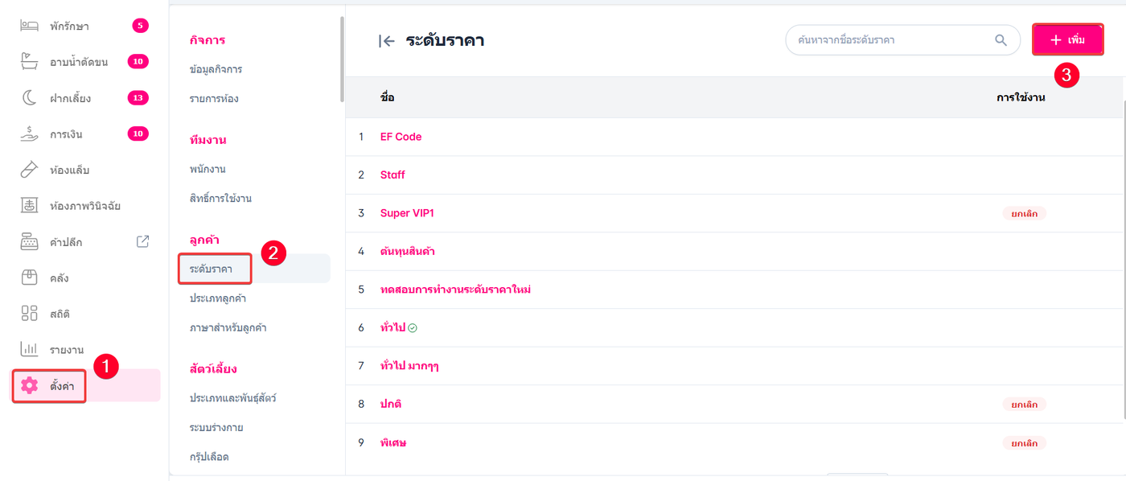The width and height of the screenshot is (1126, 481).
Task: Open the EF Code price level
Action: 401,137
